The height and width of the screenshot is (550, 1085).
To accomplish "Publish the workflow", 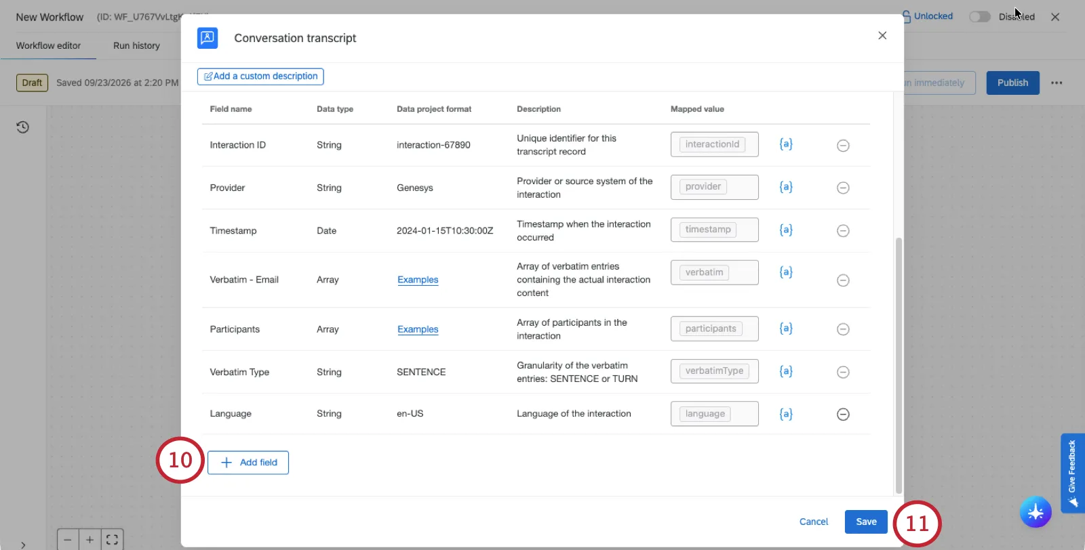I will coord(1012,83).
